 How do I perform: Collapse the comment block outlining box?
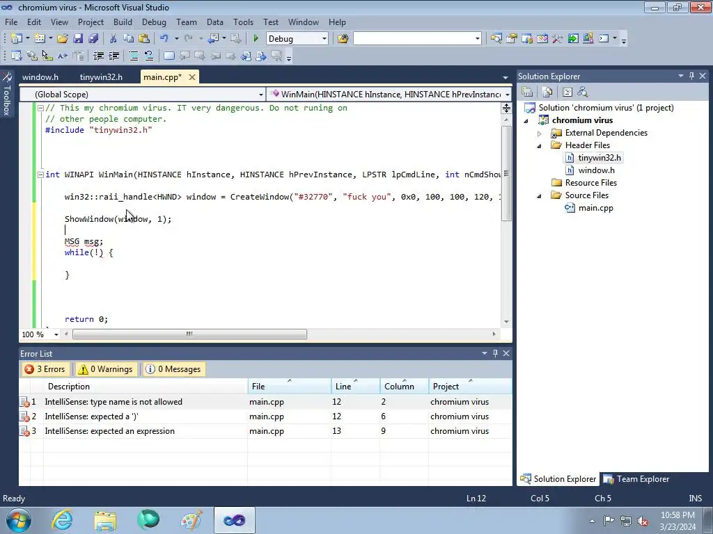point(40,108)
